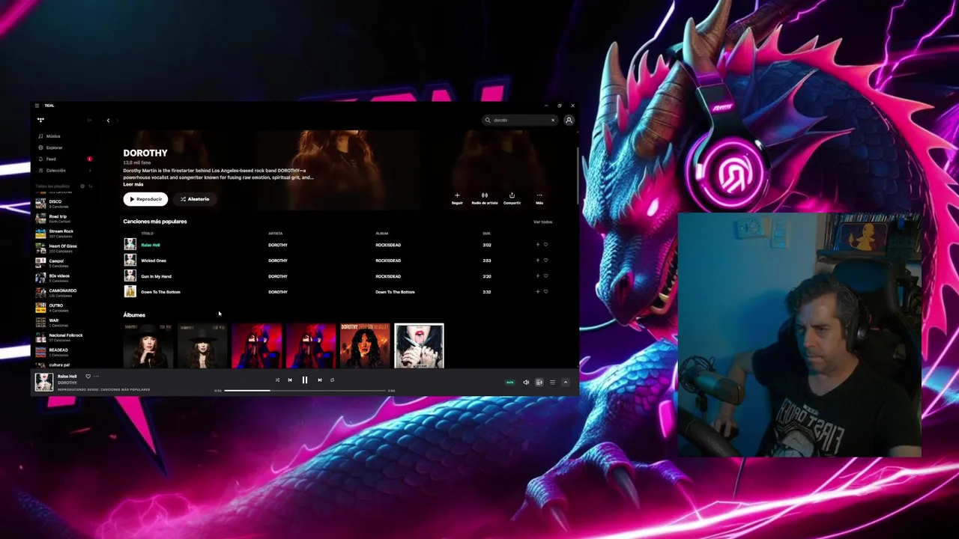The image size is (959, 539).
Task: Like the Down To The Bottom track
Action: 545,292
